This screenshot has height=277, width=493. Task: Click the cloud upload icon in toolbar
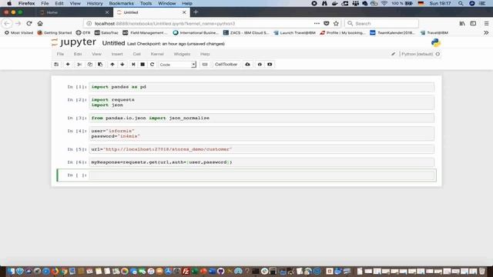(248, 65)
